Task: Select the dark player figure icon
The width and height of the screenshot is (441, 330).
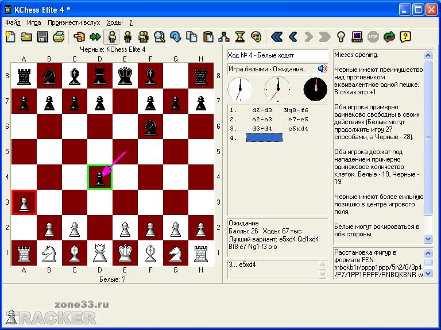Action: (127, 37)
